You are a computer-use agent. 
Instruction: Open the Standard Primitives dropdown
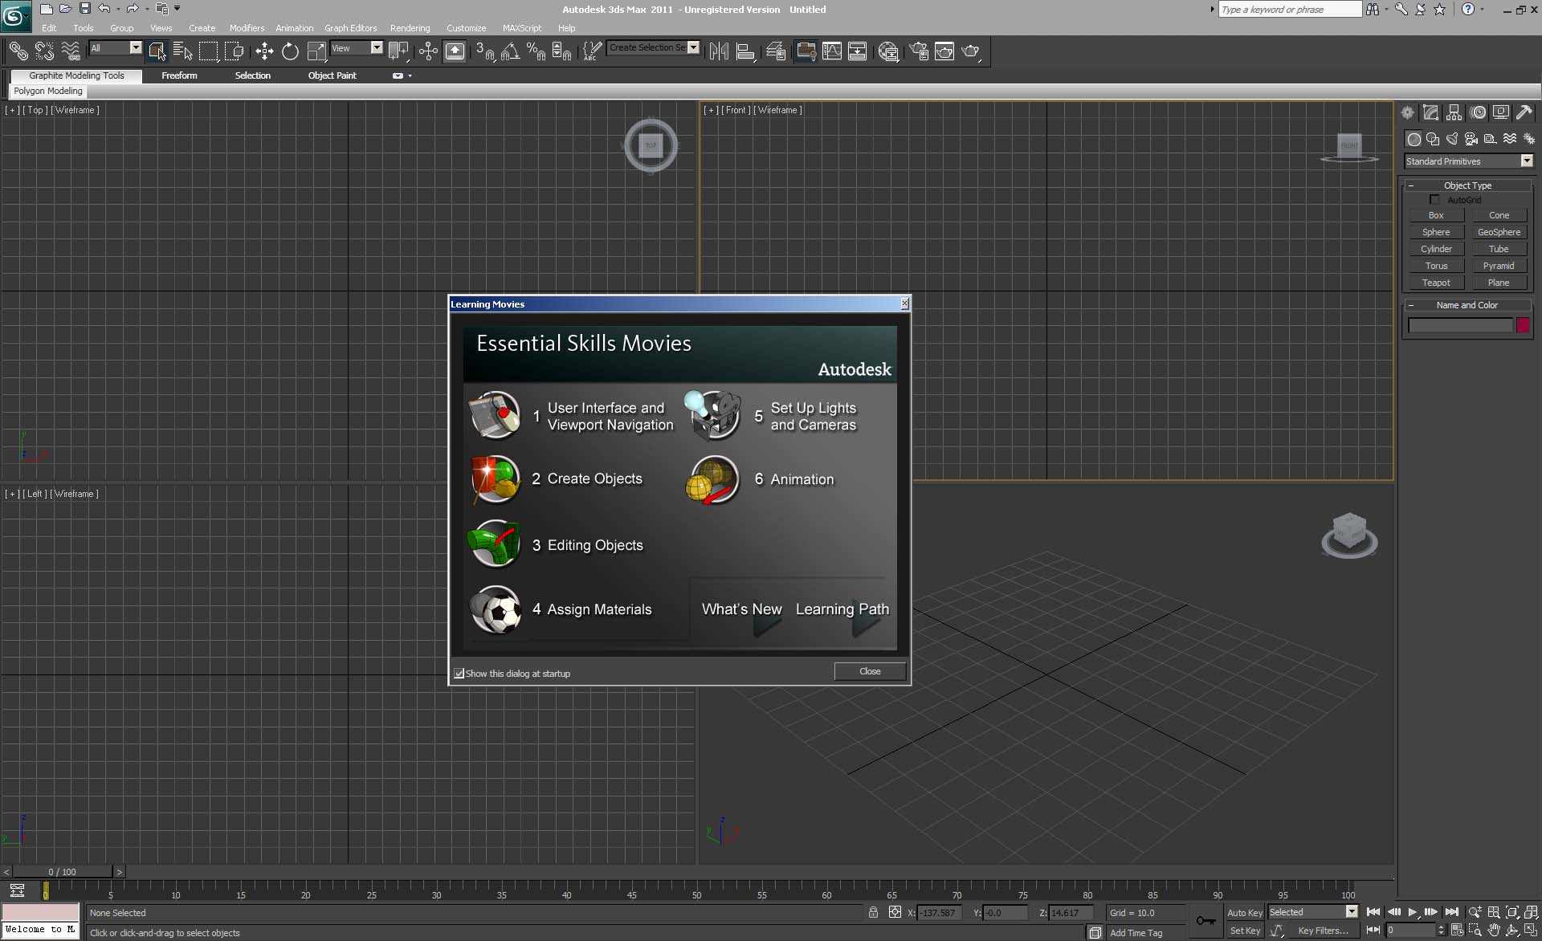(x=1469, y=161)
